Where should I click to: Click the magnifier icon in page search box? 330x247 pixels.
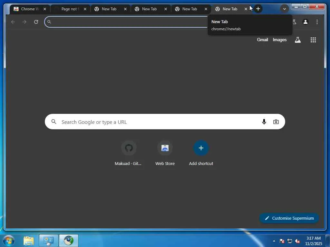tap(54, 122)
